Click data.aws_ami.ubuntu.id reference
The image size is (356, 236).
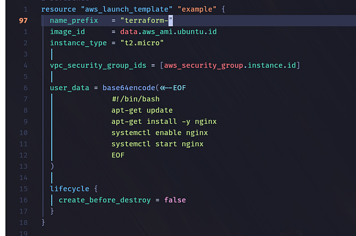pos(169,32)
